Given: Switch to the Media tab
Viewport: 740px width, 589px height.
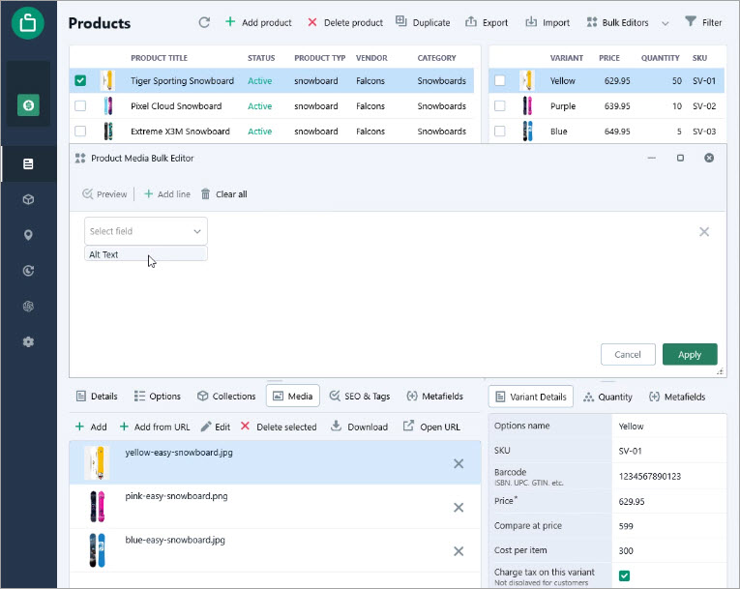Looking at the screenshot, I should (x=293, y=396).
